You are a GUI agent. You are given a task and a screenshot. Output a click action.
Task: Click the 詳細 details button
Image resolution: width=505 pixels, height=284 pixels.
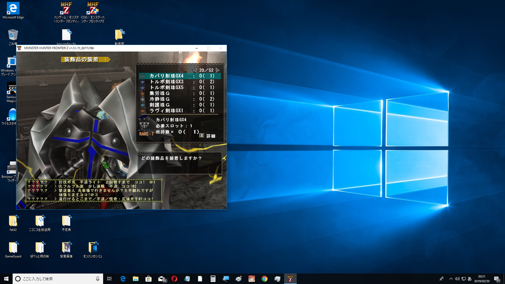click(208, 136)
